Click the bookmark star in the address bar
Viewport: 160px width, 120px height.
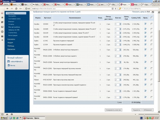point(115,9)
